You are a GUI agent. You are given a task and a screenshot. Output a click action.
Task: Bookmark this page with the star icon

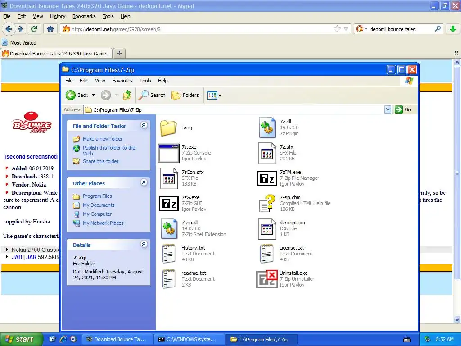[x=337, y=29]
